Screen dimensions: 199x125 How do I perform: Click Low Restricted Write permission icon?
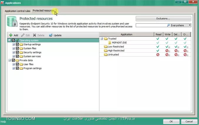(167, 47)
